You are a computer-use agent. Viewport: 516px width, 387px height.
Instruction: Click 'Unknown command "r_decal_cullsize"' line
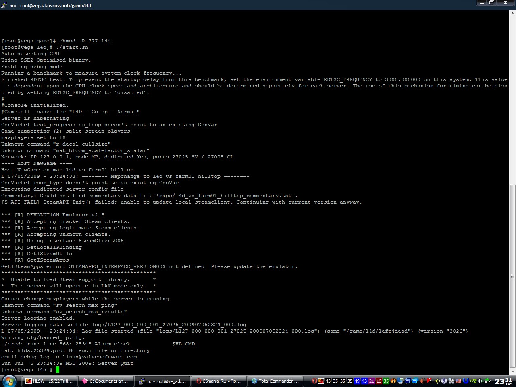56,144
